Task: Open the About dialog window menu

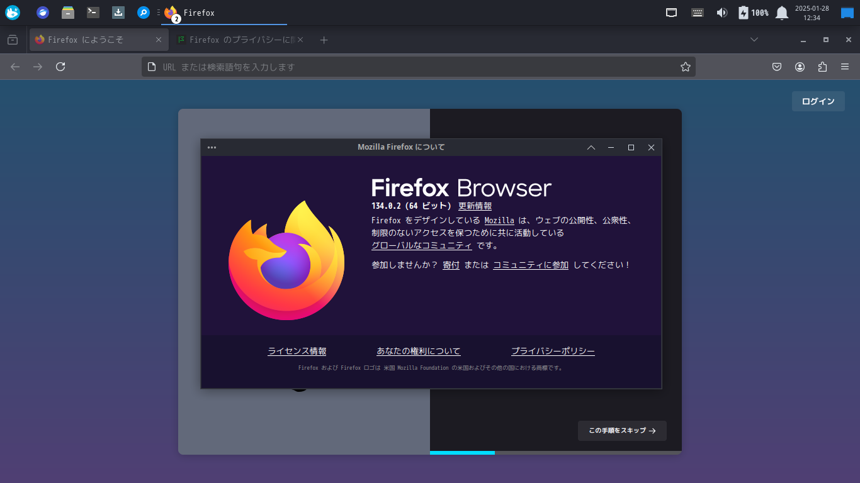Action: 212,147
